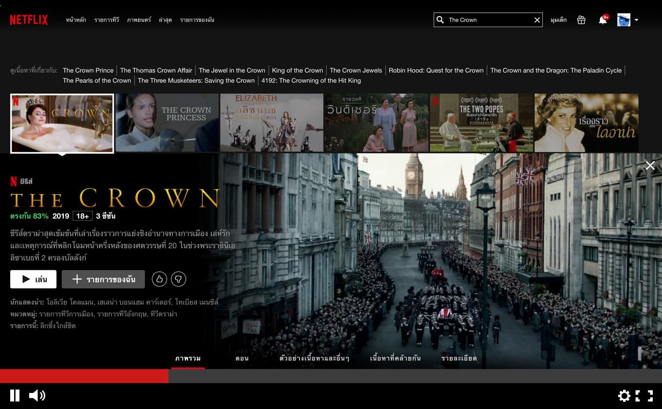Click the profile avatar picture
This screenshot has height=409, width=662.
pyautogui.click(x=624, y=20)
